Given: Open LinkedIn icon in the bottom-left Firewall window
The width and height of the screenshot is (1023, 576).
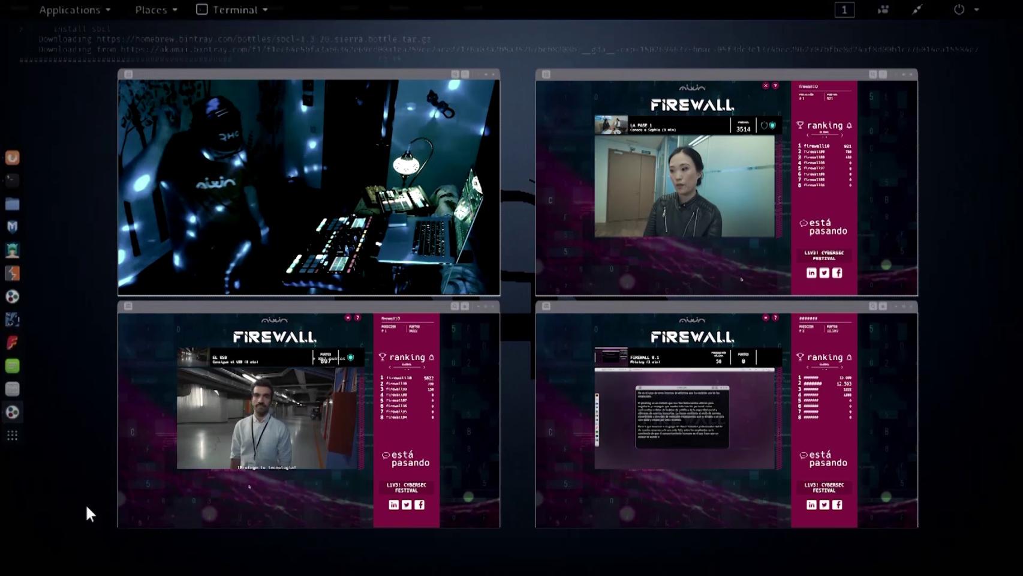Looking at the screenshot, I should (393, 505).
